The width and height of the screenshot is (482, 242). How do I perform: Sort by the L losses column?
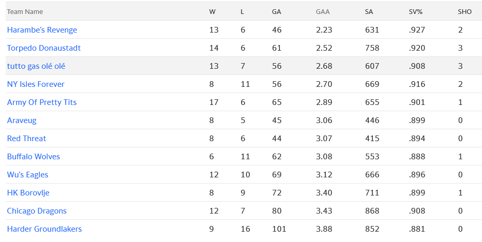point(243,11)
